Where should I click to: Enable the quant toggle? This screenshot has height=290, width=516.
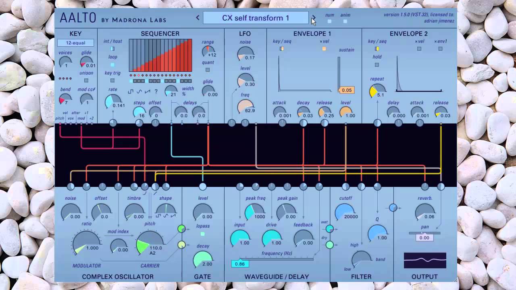tap(208, 70)
